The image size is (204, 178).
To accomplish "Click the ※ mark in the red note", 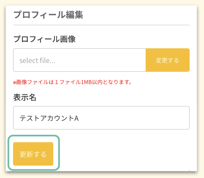I will pyautogui.click(x=15, y=82).
